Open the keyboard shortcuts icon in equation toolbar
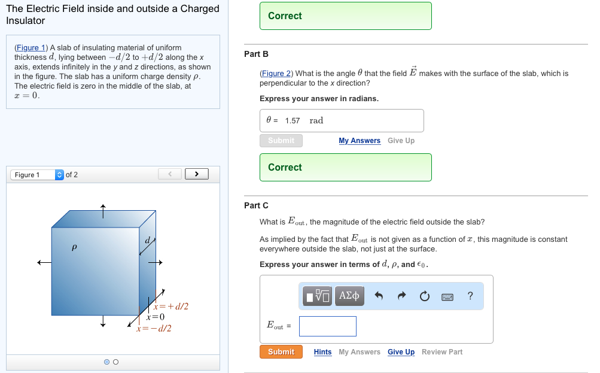 (x=447, y=296)
